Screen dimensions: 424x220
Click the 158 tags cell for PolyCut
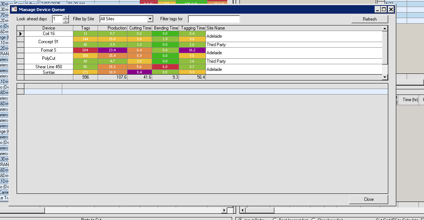85,55
